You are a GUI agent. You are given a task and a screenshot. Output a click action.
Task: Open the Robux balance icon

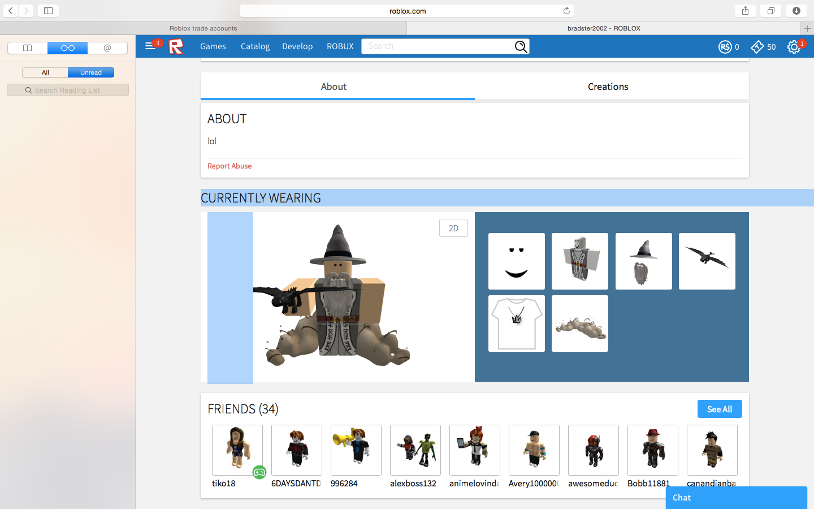click(x=725, y=47)
